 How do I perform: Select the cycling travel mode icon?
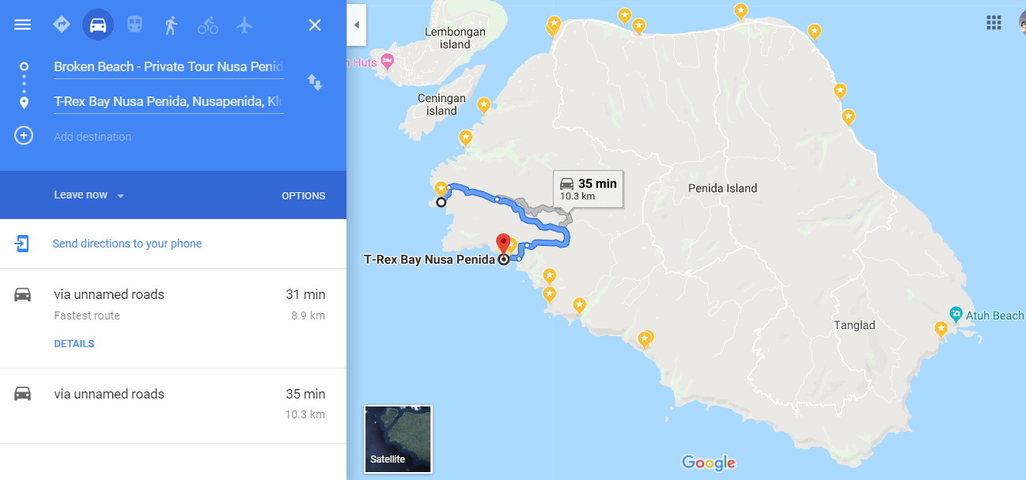click(208, 25)
